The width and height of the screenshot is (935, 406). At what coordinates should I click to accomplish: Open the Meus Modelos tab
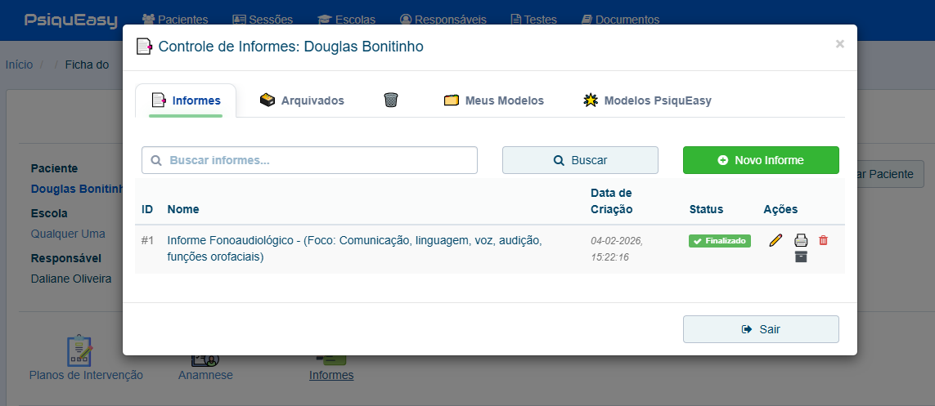click(494, 100)
